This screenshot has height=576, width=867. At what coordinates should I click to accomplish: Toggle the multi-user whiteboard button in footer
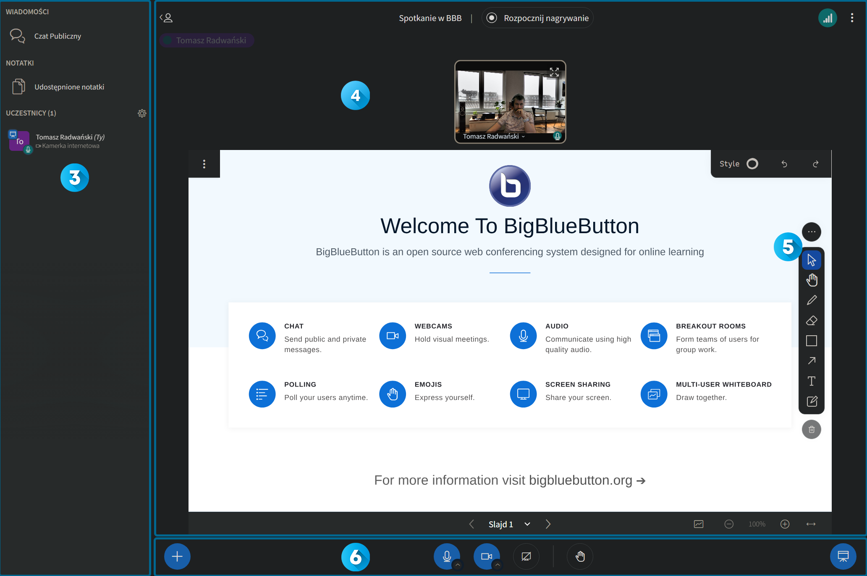tap(699, 524)
